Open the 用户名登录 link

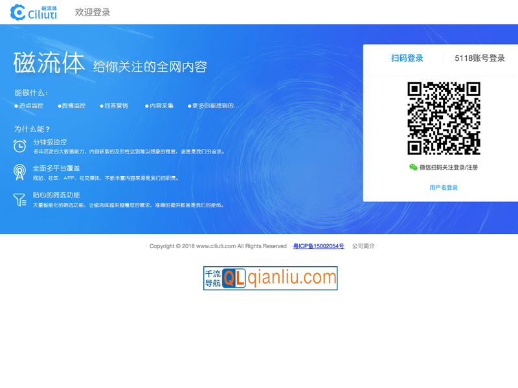(444, 188)
